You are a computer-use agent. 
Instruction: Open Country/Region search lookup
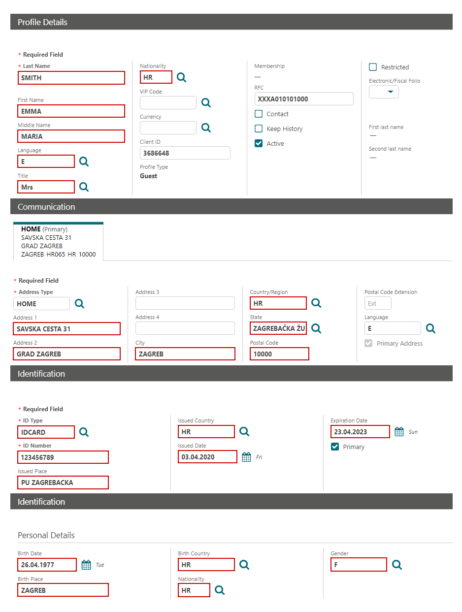(x=316, y=303)
